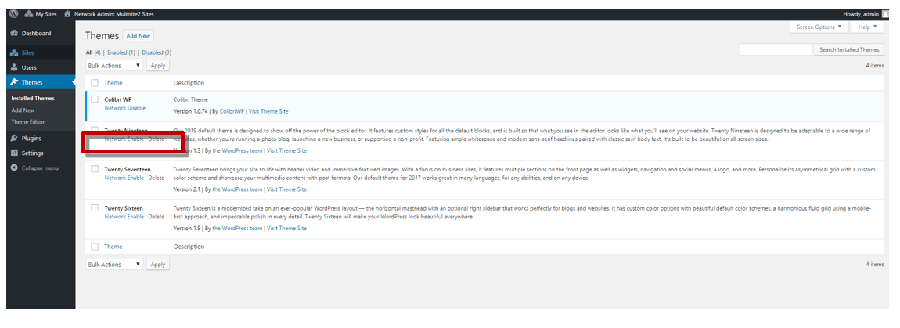Open My Sites in admin bar
The width and height of the screenshot is (900, 328).
(41, 14)
